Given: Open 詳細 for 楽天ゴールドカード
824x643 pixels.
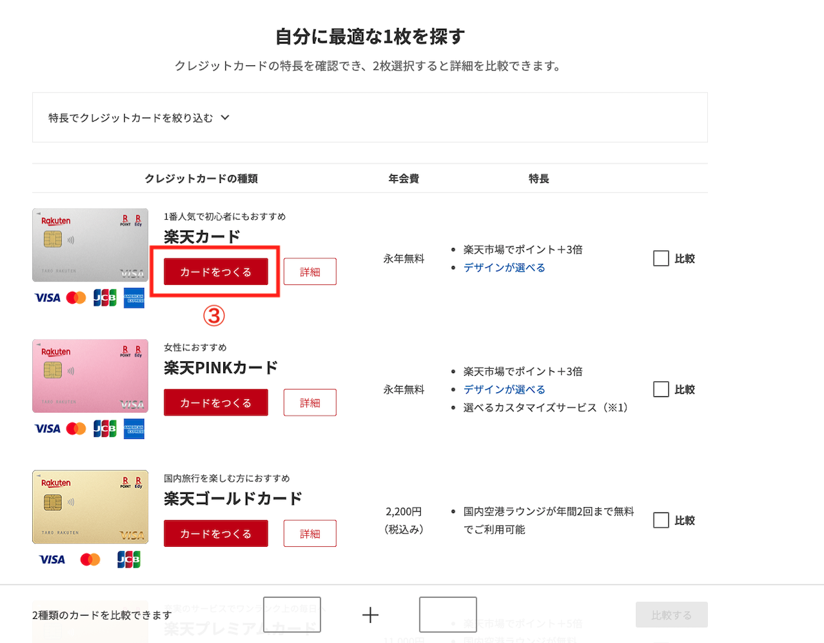Looking at the screenshot, I should click(310, 534).
